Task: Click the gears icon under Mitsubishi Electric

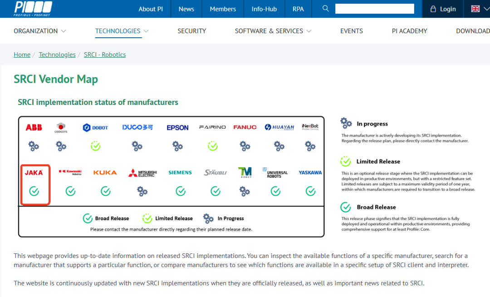Action: point(142,191)
